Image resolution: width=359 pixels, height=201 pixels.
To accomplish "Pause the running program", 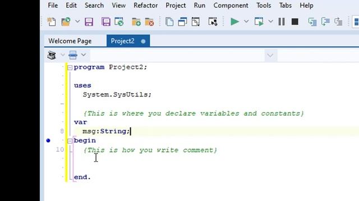I will (282, 22).
